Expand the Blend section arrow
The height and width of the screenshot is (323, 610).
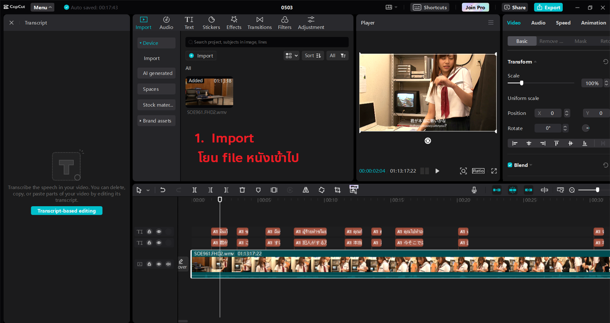point(530,165)
